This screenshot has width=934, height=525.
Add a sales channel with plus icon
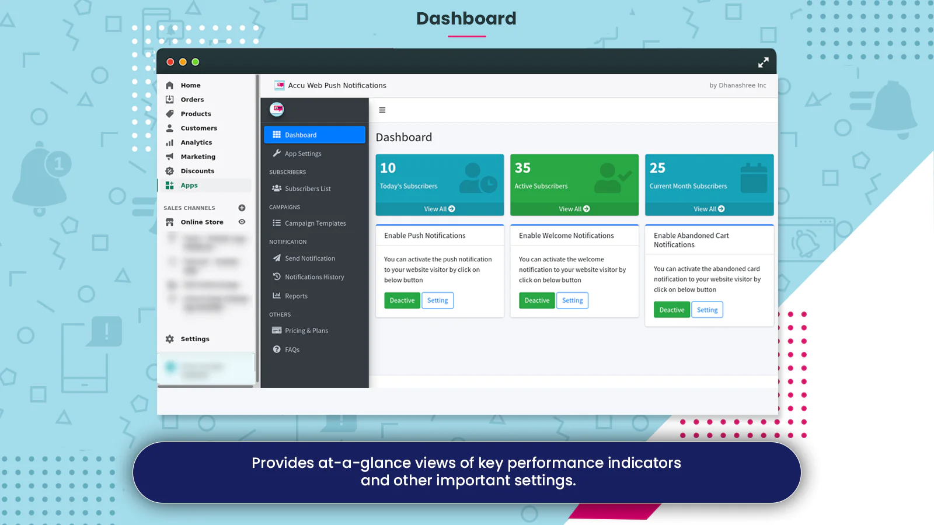click(x=242, y=208)
